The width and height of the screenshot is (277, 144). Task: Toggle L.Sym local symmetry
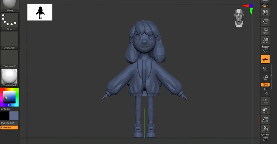coord(265,69)
